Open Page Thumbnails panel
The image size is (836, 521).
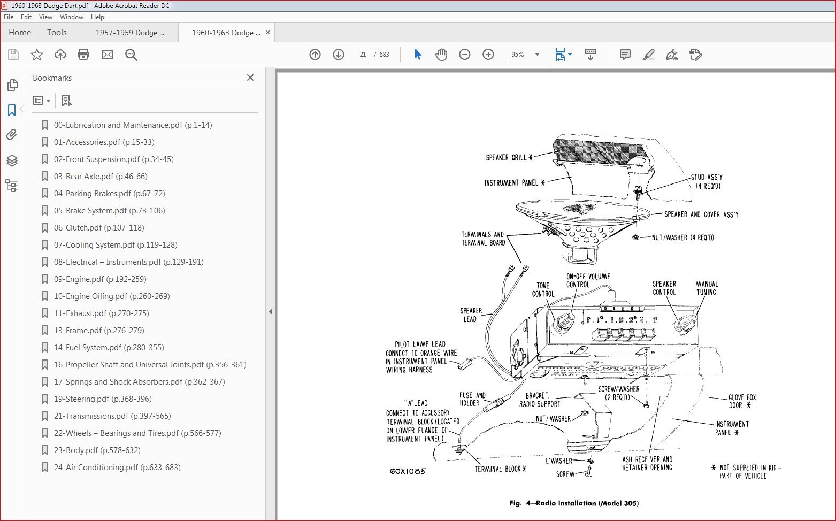(12, 85)
